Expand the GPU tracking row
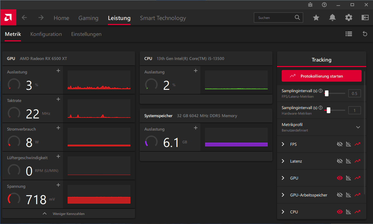 coord(283,178)
